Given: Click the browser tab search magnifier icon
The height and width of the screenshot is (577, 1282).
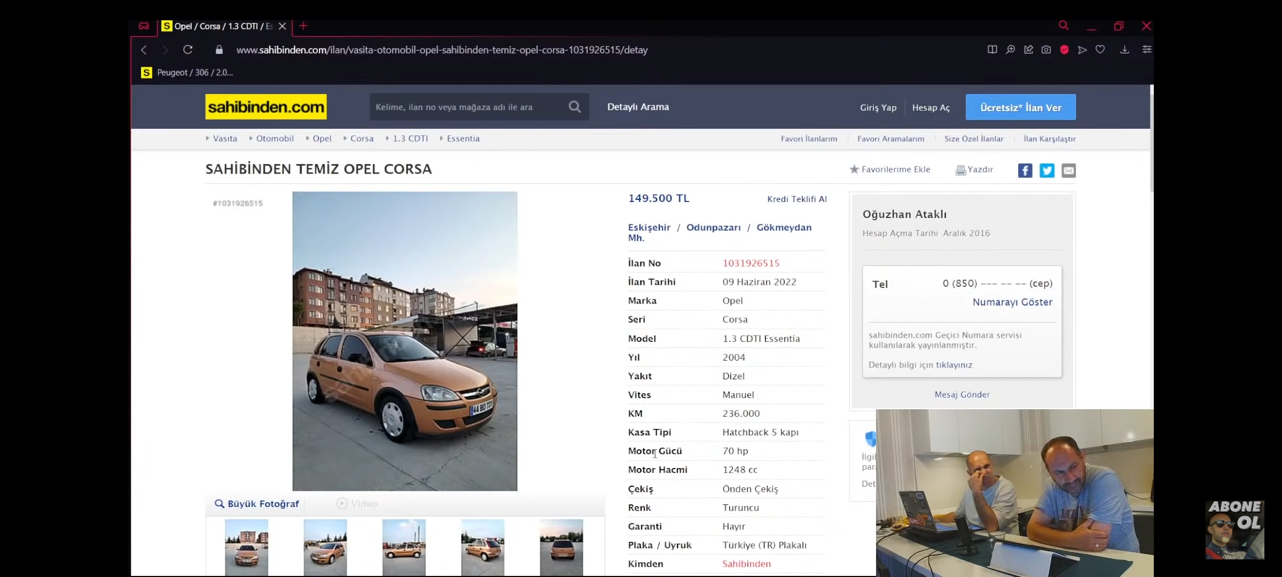Looking at the screenshot, I should point(1064,26).
